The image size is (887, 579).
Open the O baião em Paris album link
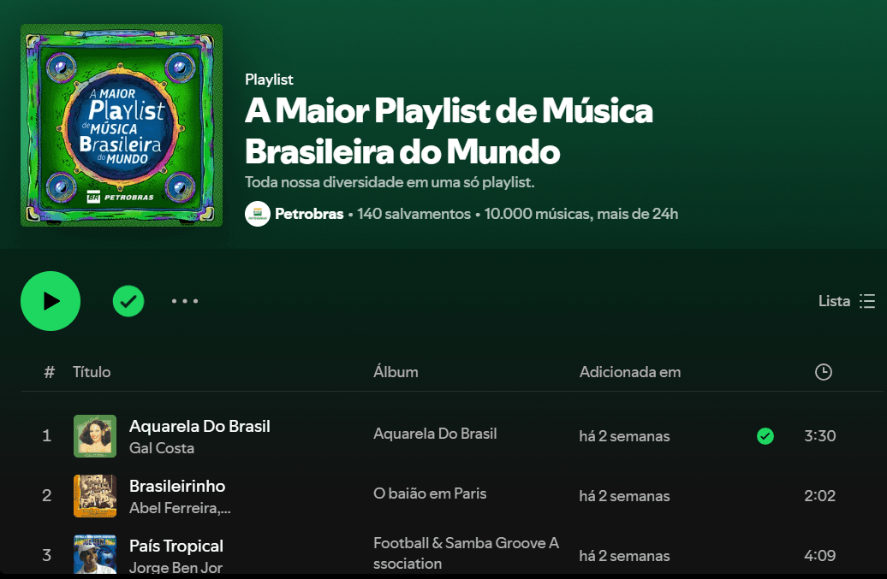(430, 493)
